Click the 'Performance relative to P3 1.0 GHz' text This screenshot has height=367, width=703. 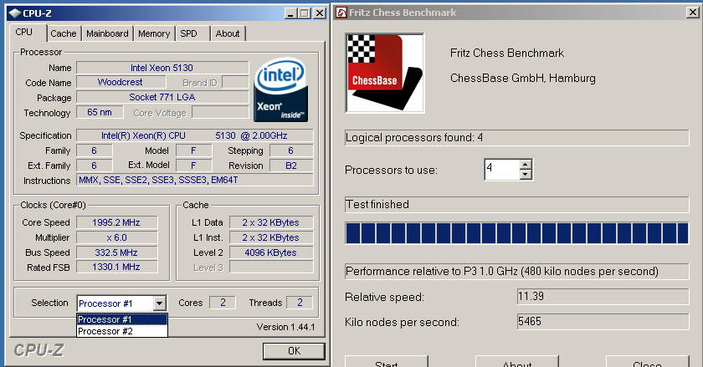[x=501, y=271]
